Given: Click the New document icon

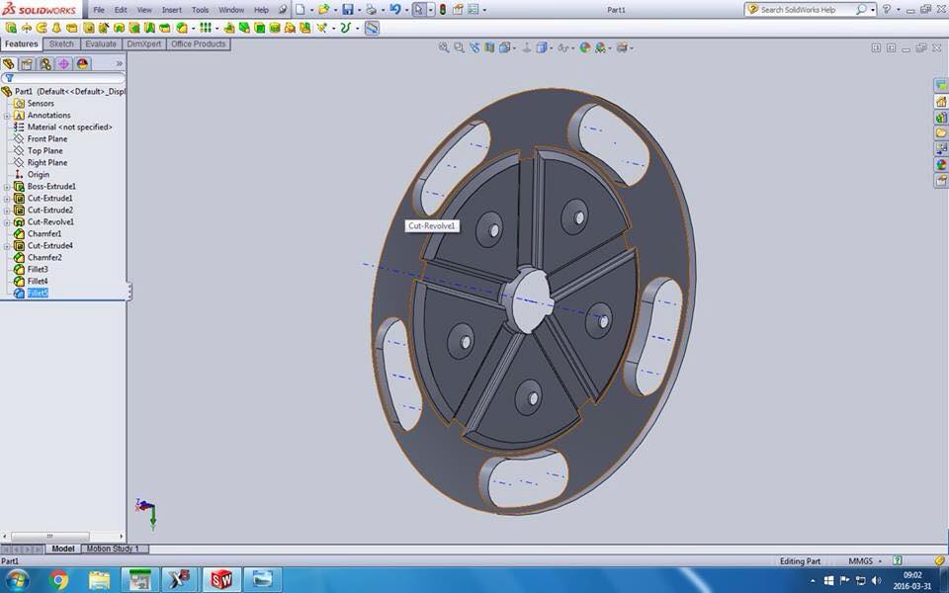Looking at the screenshot, I should point(301,10).
